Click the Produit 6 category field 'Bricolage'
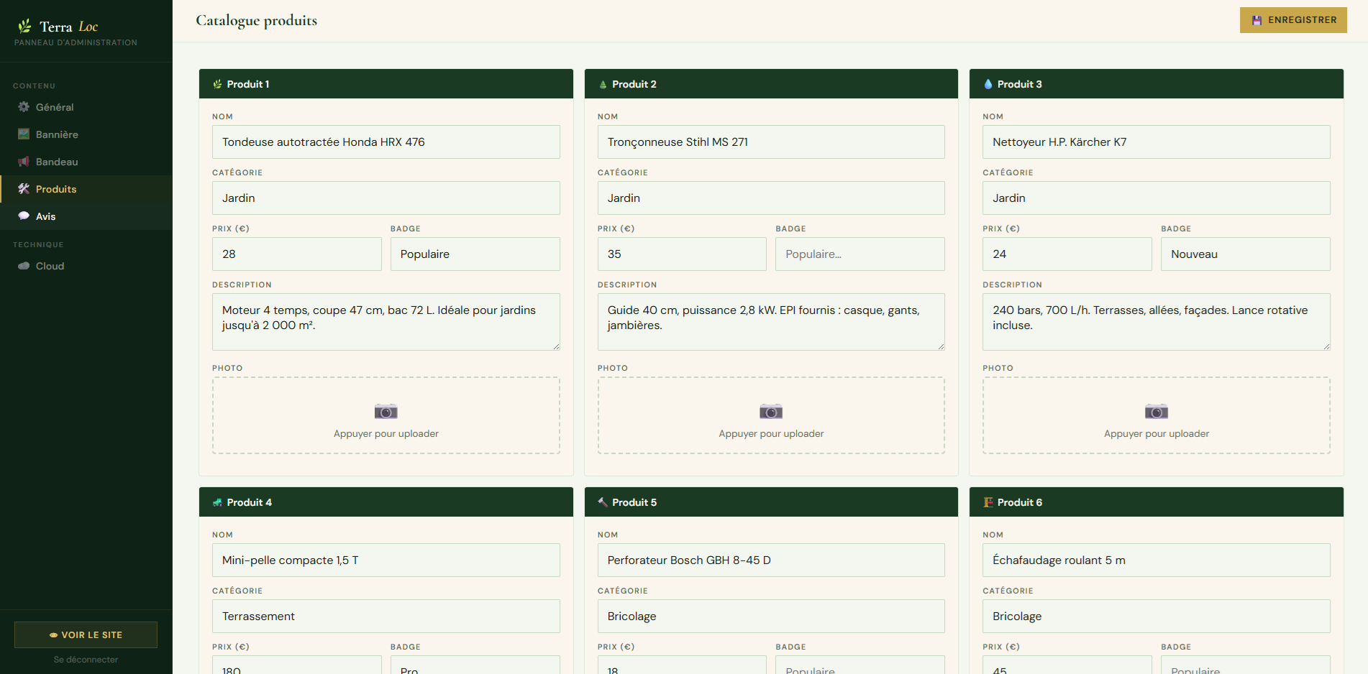Screen dimensions: 1368x674 tap(1157, 617)
